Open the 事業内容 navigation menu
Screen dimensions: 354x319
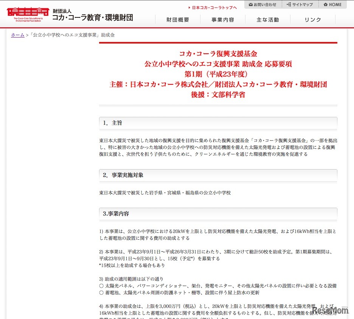223,19
